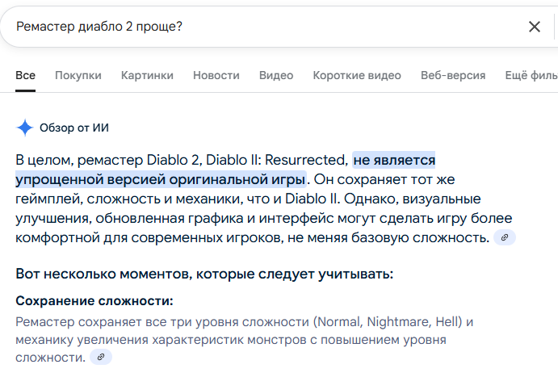The height and width of the screenshot is (377, 558).
Task: Open source link icon after "сложности." paragraph
Action: point(101,357)
